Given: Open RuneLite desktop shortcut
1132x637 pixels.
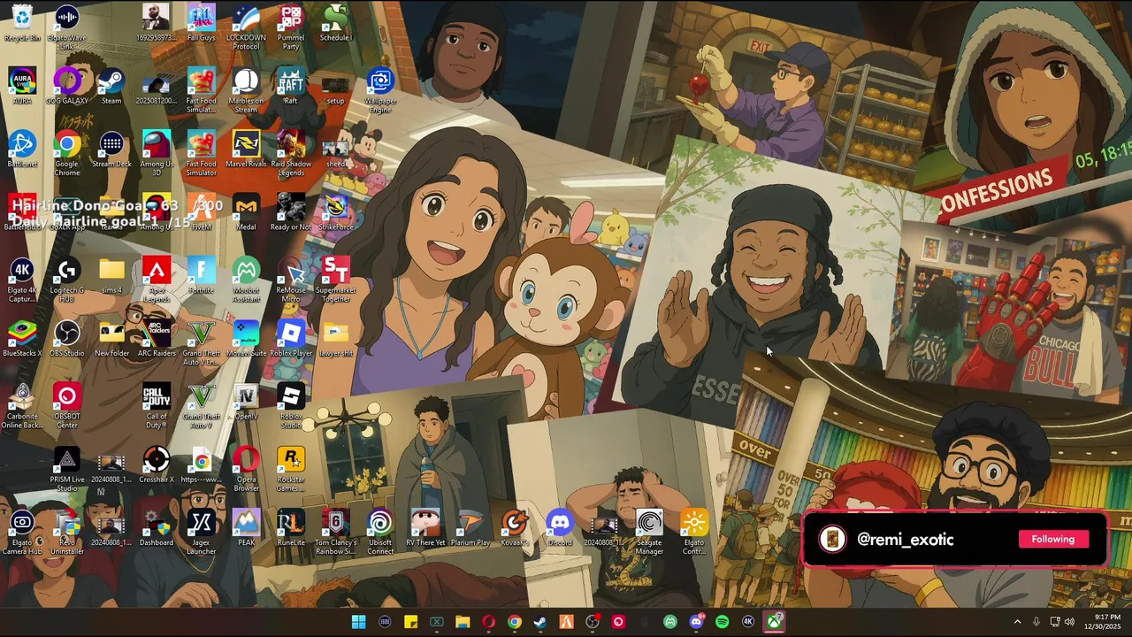Looking at the screenshot, I should point(291,529).
